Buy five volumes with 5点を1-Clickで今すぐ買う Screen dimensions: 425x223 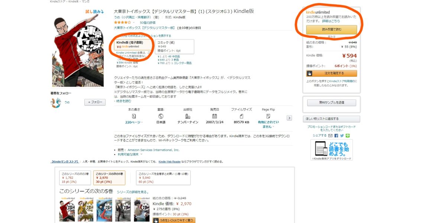(174, 220)
